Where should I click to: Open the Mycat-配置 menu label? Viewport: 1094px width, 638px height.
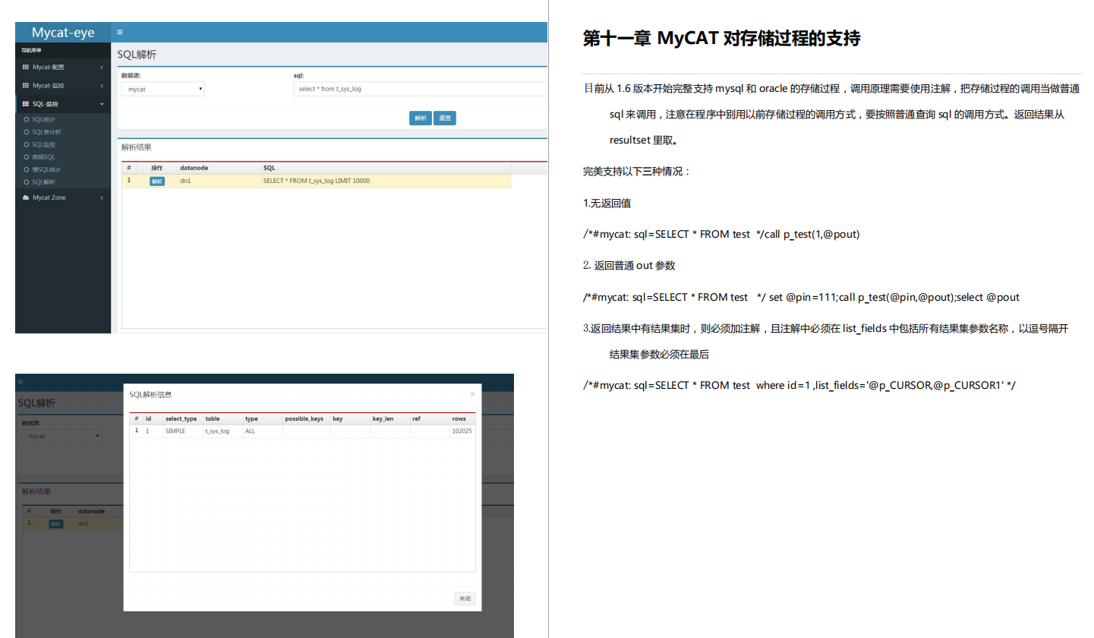point(49,68)
